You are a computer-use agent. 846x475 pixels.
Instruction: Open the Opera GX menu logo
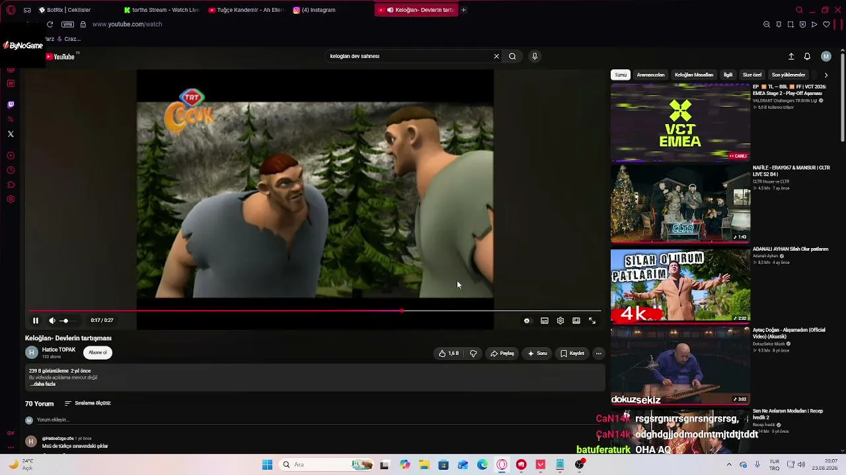(11, 10)
